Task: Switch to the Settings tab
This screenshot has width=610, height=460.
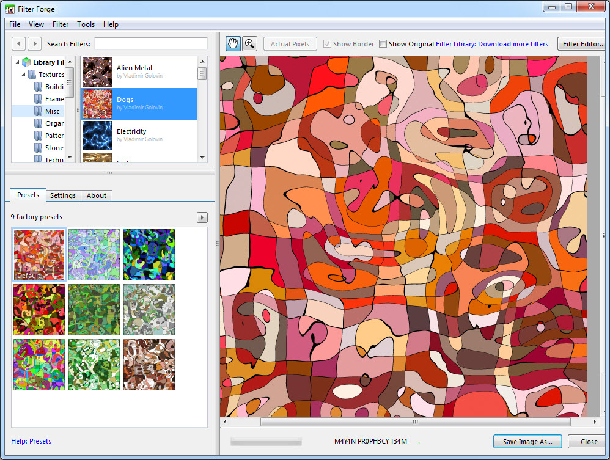Action: pyautogui.click(x=62, y=195)
